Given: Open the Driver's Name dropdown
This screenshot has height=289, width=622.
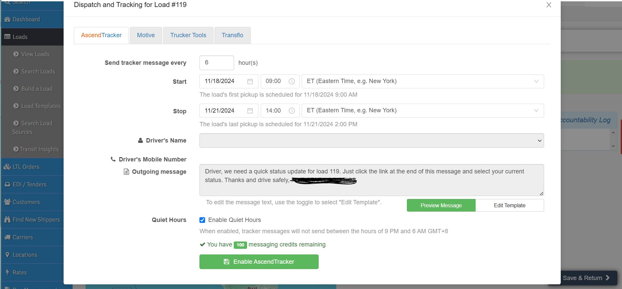Looking at the screenshot, I should click(x=371, y=141).
